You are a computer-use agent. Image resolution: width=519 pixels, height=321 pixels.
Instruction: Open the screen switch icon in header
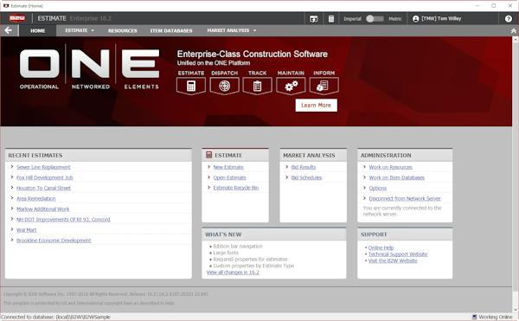pos(313,19)
